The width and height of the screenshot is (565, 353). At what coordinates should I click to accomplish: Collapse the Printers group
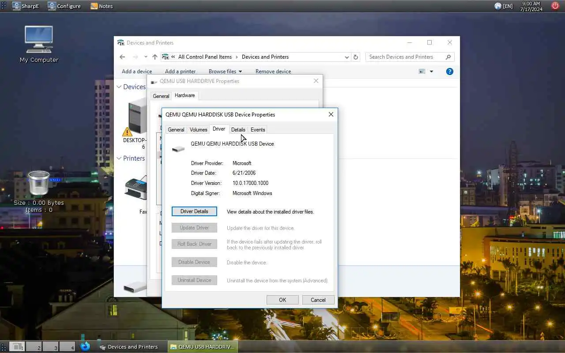click(119, 158)
